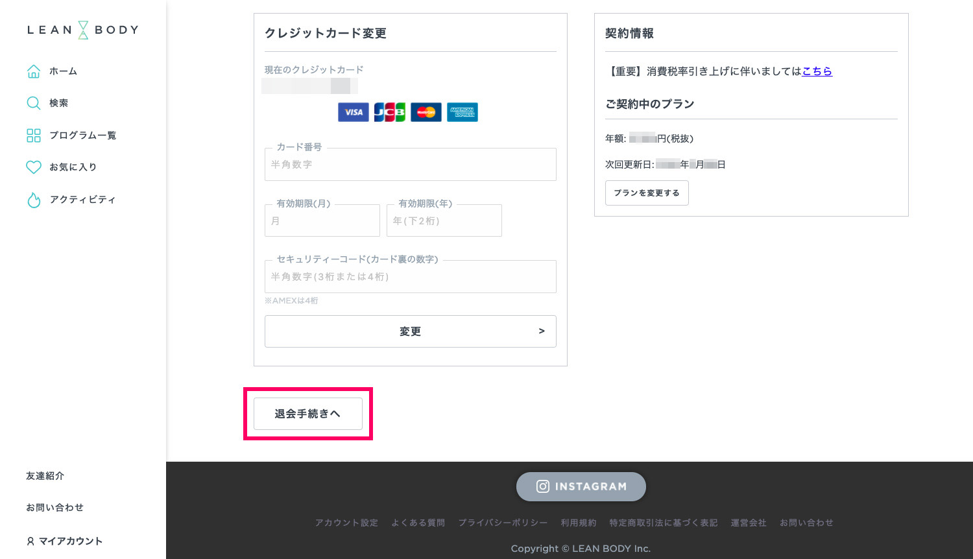
Task: Click the 年額 price text line
Action: tap(649, 139)
